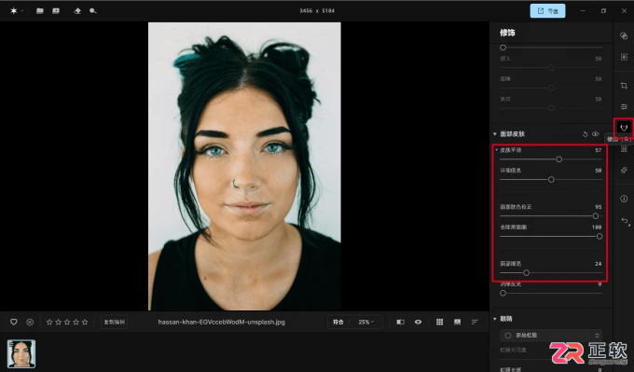Open folder icon in top toolbar
This screenshot has height=372, width=634.
click(x=39, y=11)
